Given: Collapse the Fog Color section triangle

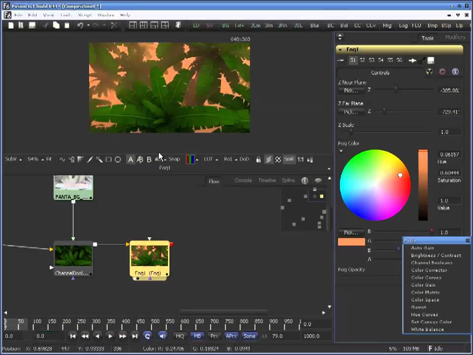Looking at the screenshot, I should (341, 151).
